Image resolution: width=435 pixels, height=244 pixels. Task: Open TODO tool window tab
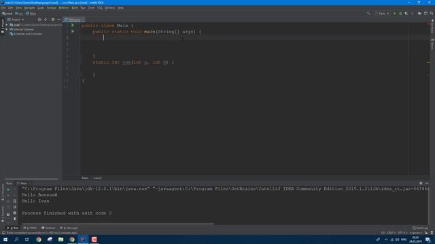pos(30,228)
